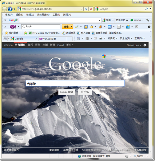155x161 pixels.
Task: Click the page vertical scrollbar up arrow
Action: (x=150, y=44)
